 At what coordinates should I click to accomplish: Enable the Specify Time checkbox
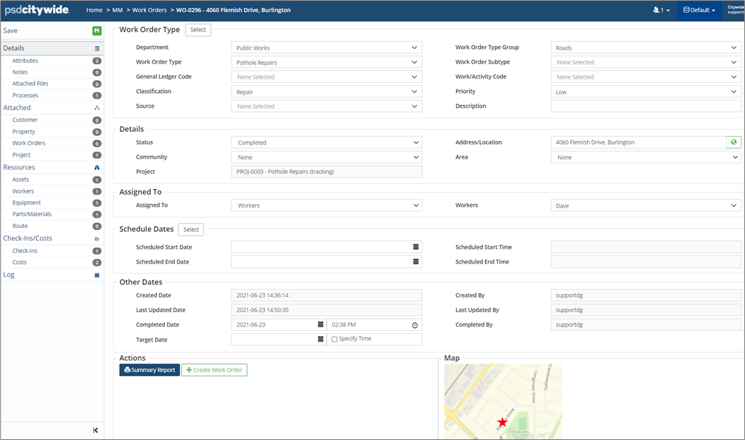tap(334, 339)
